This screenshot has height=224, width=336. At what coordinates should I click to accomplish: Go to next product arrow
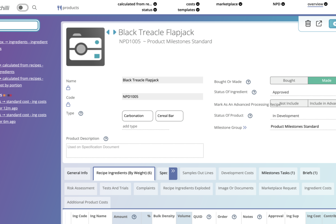coord(115,32)
